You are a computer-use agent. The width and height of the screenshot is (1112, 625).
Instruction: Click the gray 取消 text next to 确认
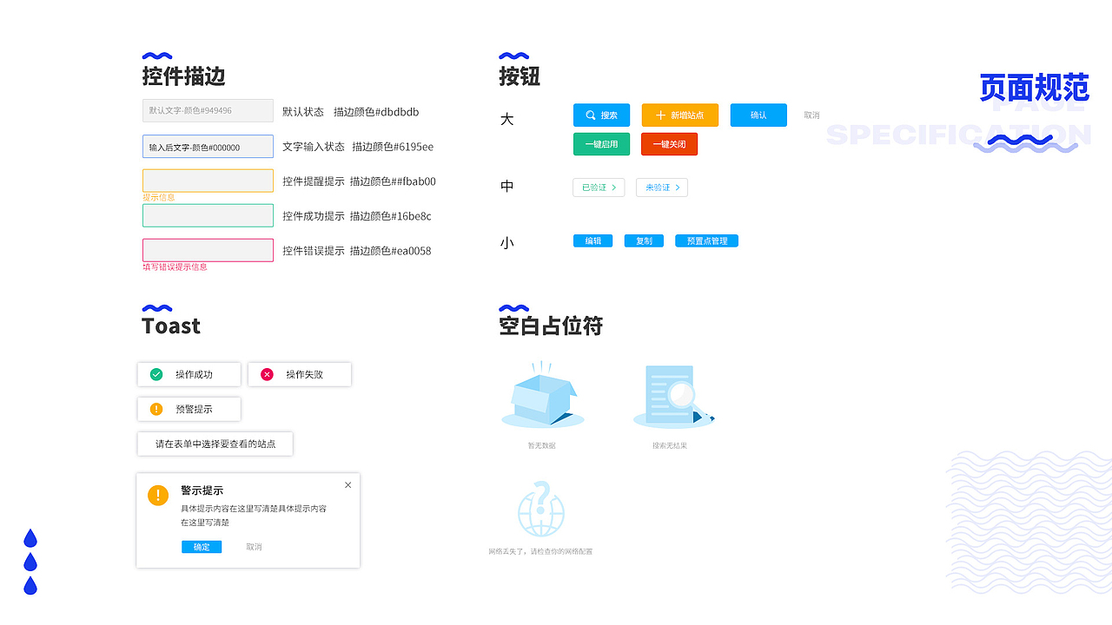[x=811, y=115]
